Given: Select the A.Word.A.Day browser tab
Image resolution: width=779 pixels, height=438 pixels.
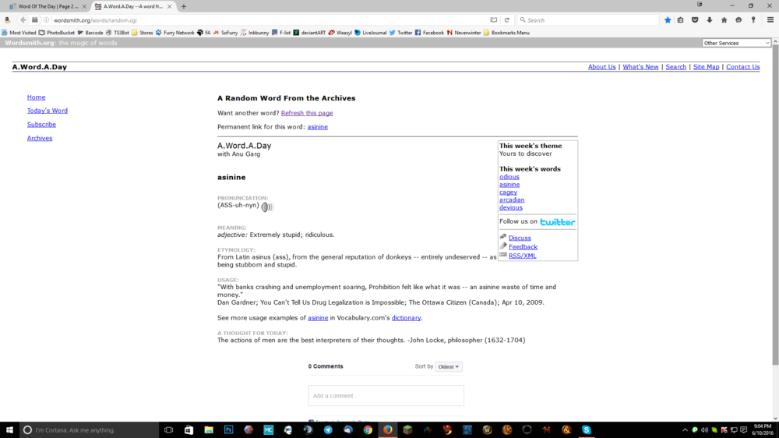Looking at the screenshot, I should pos(133,6).
